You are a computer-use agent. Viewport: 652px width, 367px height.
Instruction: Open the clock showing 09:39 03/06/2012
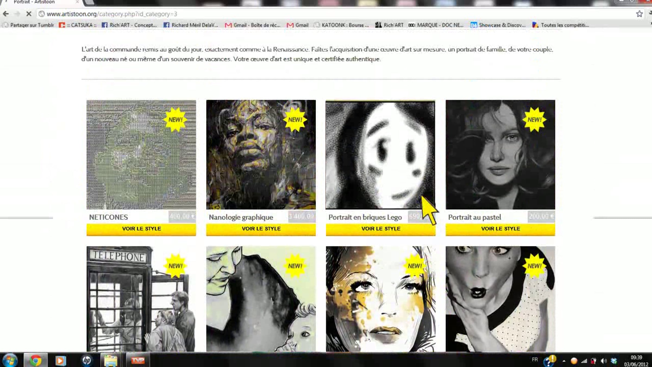click(636, 361)
